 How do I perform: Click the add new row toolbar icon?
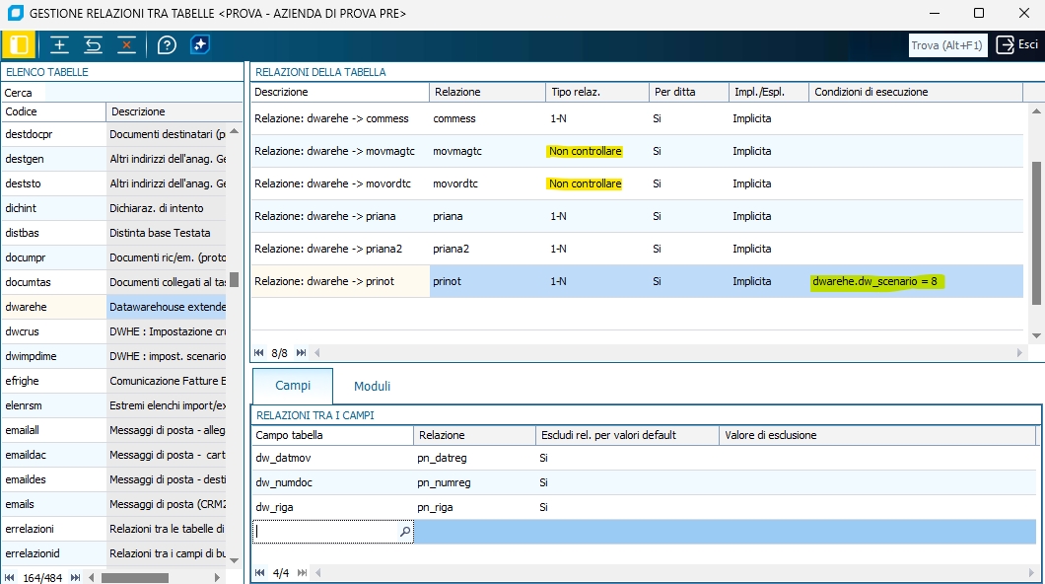(x=60, y=44)
